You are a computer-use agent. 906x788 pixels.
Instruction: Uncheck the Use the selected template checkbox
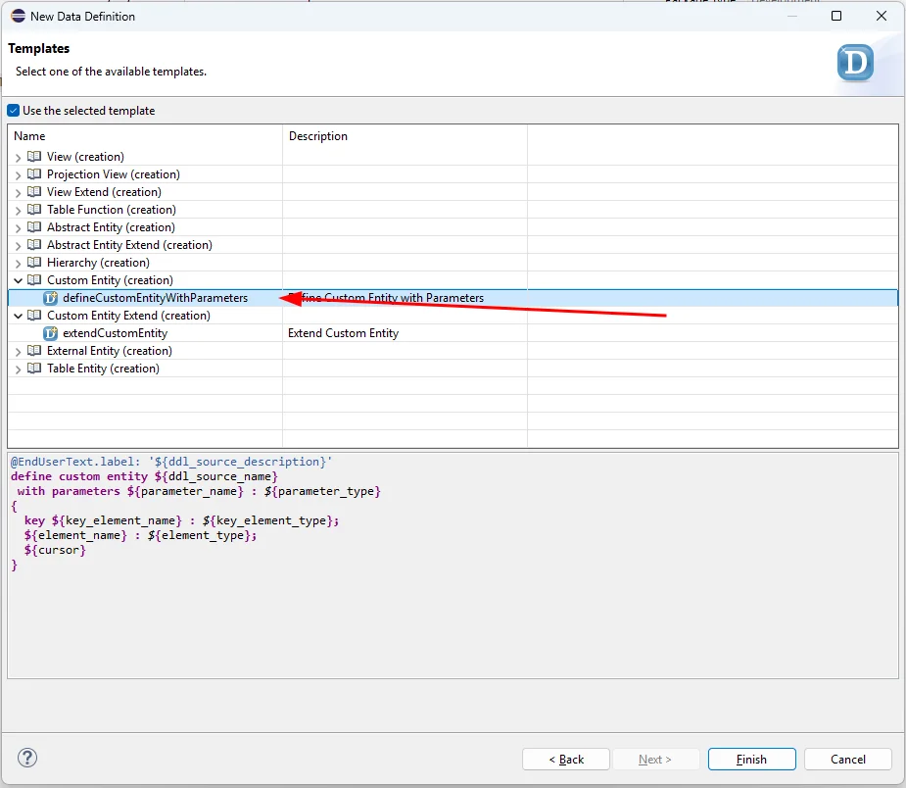coord(14,111)
